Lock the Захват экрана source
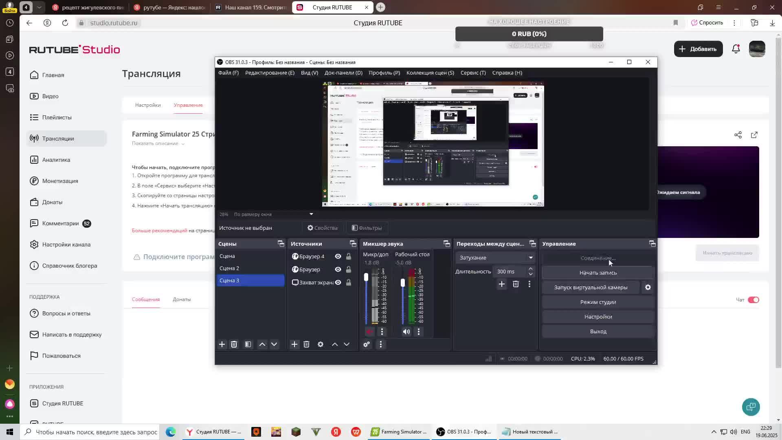The height and width of the screenshot is (440, 782). point(349,282)
